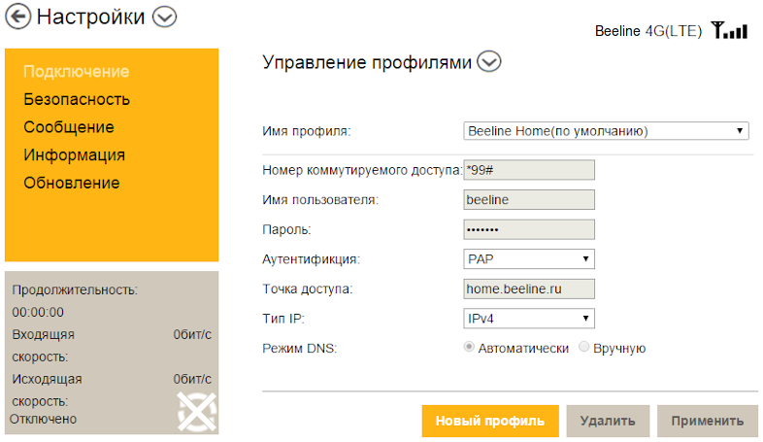The image size is (763, 442).
Task: Select the Автоматически DNS radio button
Action: [x=470, y=348]
